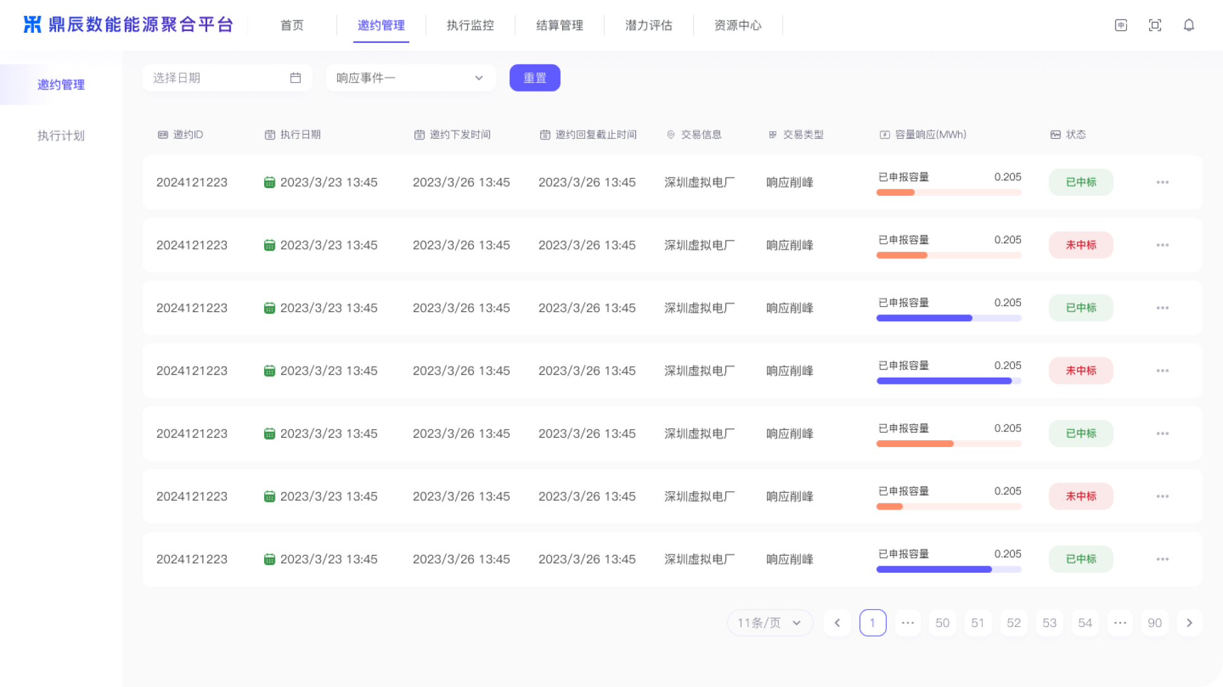This screenshot has width=1223, height=687.
Task: Switch to the 结算管理 tab
Action: click(x=560, y=25)
